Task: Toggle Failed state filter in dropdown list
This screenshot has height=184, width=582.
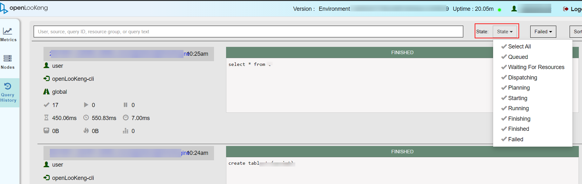Action: coord(512,139)
